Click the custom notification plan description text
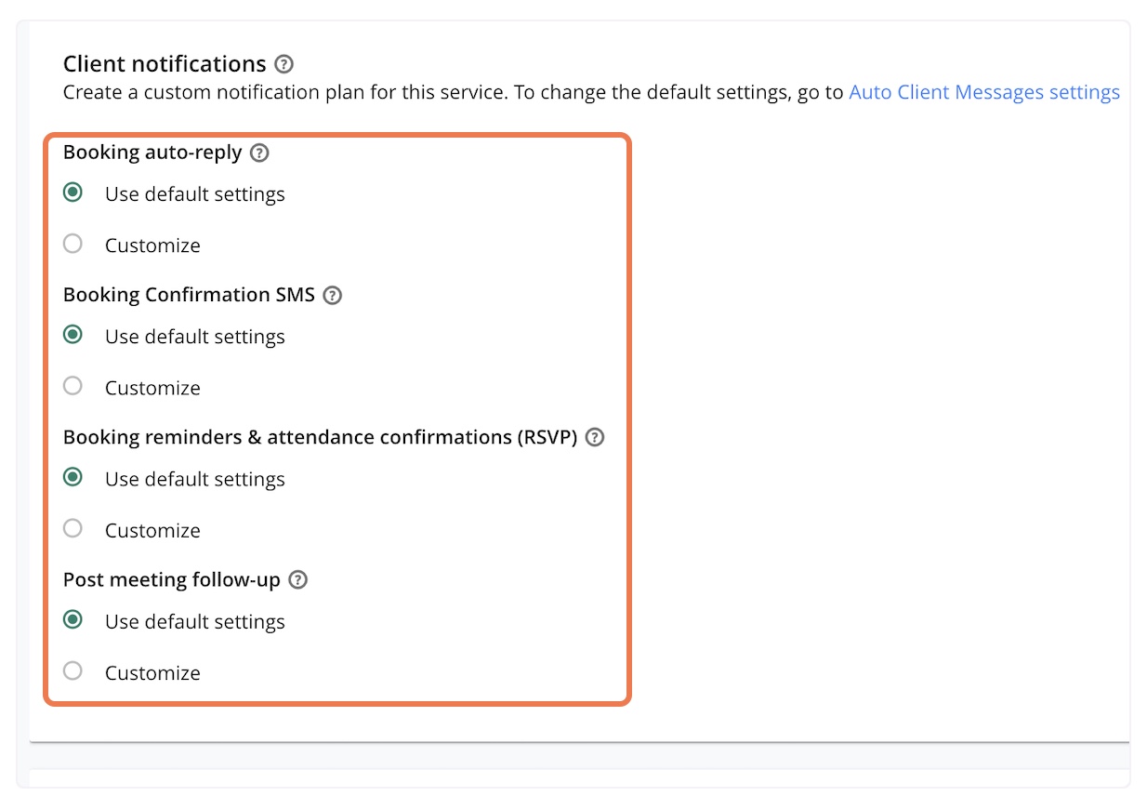Image resolution: width=1147 pixels, height=796 pixels. [x=454, y=92]
